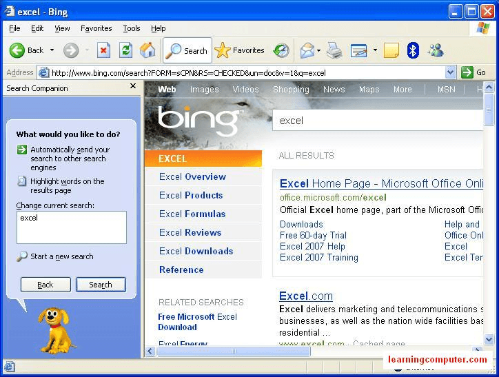The height and width of the screenshot is (377, 499).
Task: Switch to Bing Images tab
Action: 204,90
